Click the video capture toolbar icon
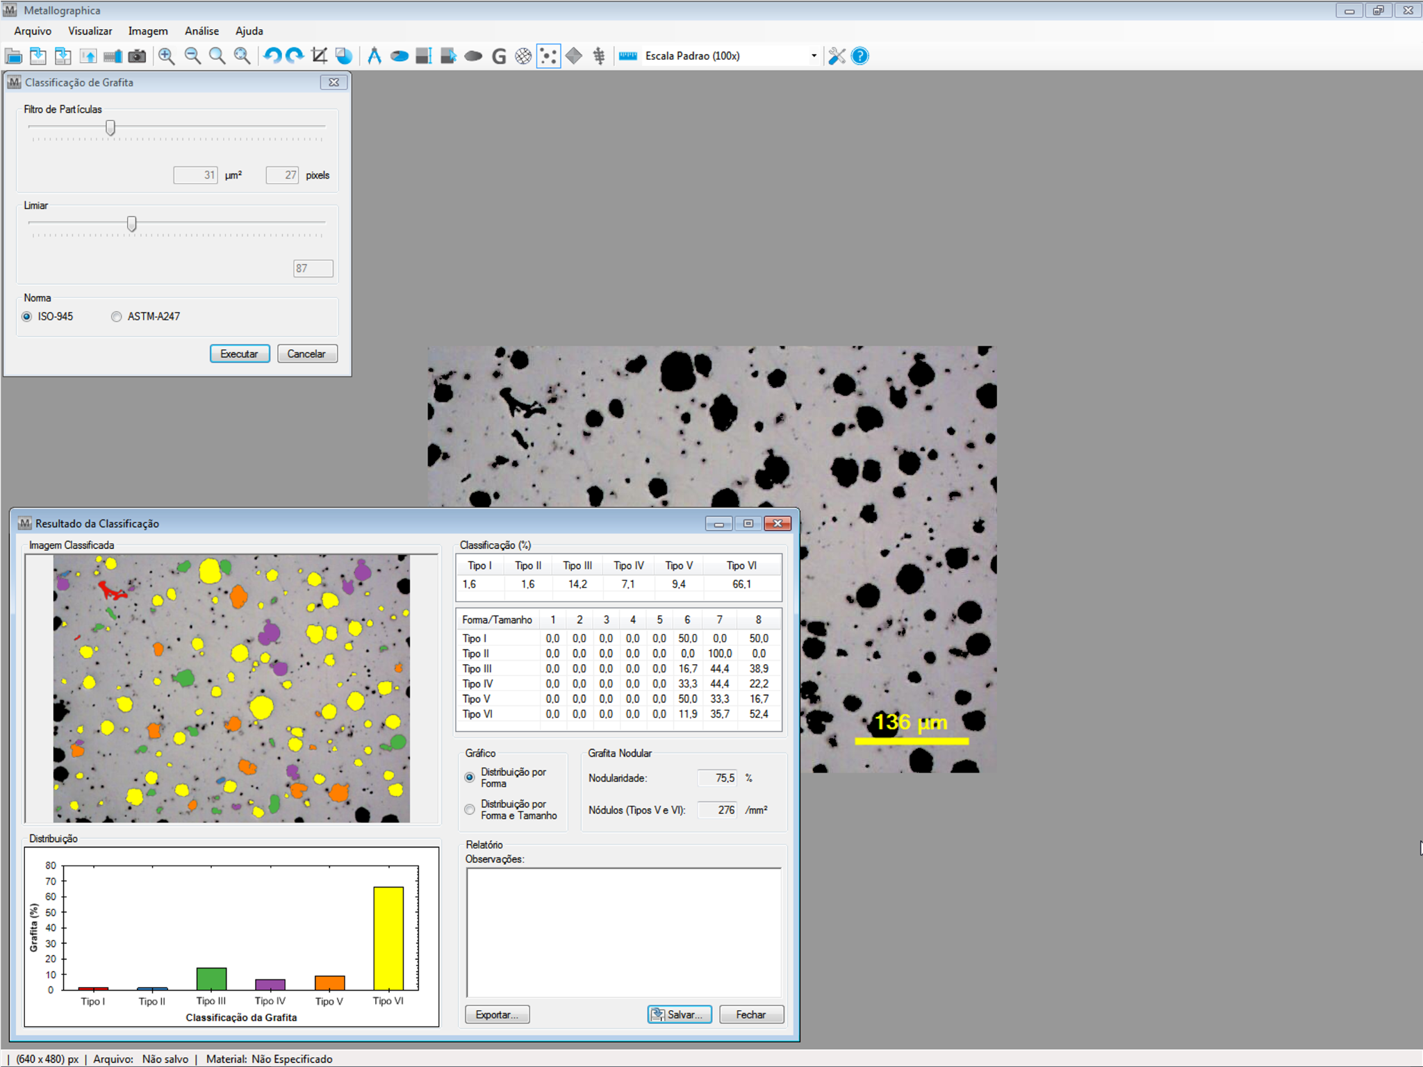Image resolution: width=1423 pixels, height=1067 pixels. point(113,56)
